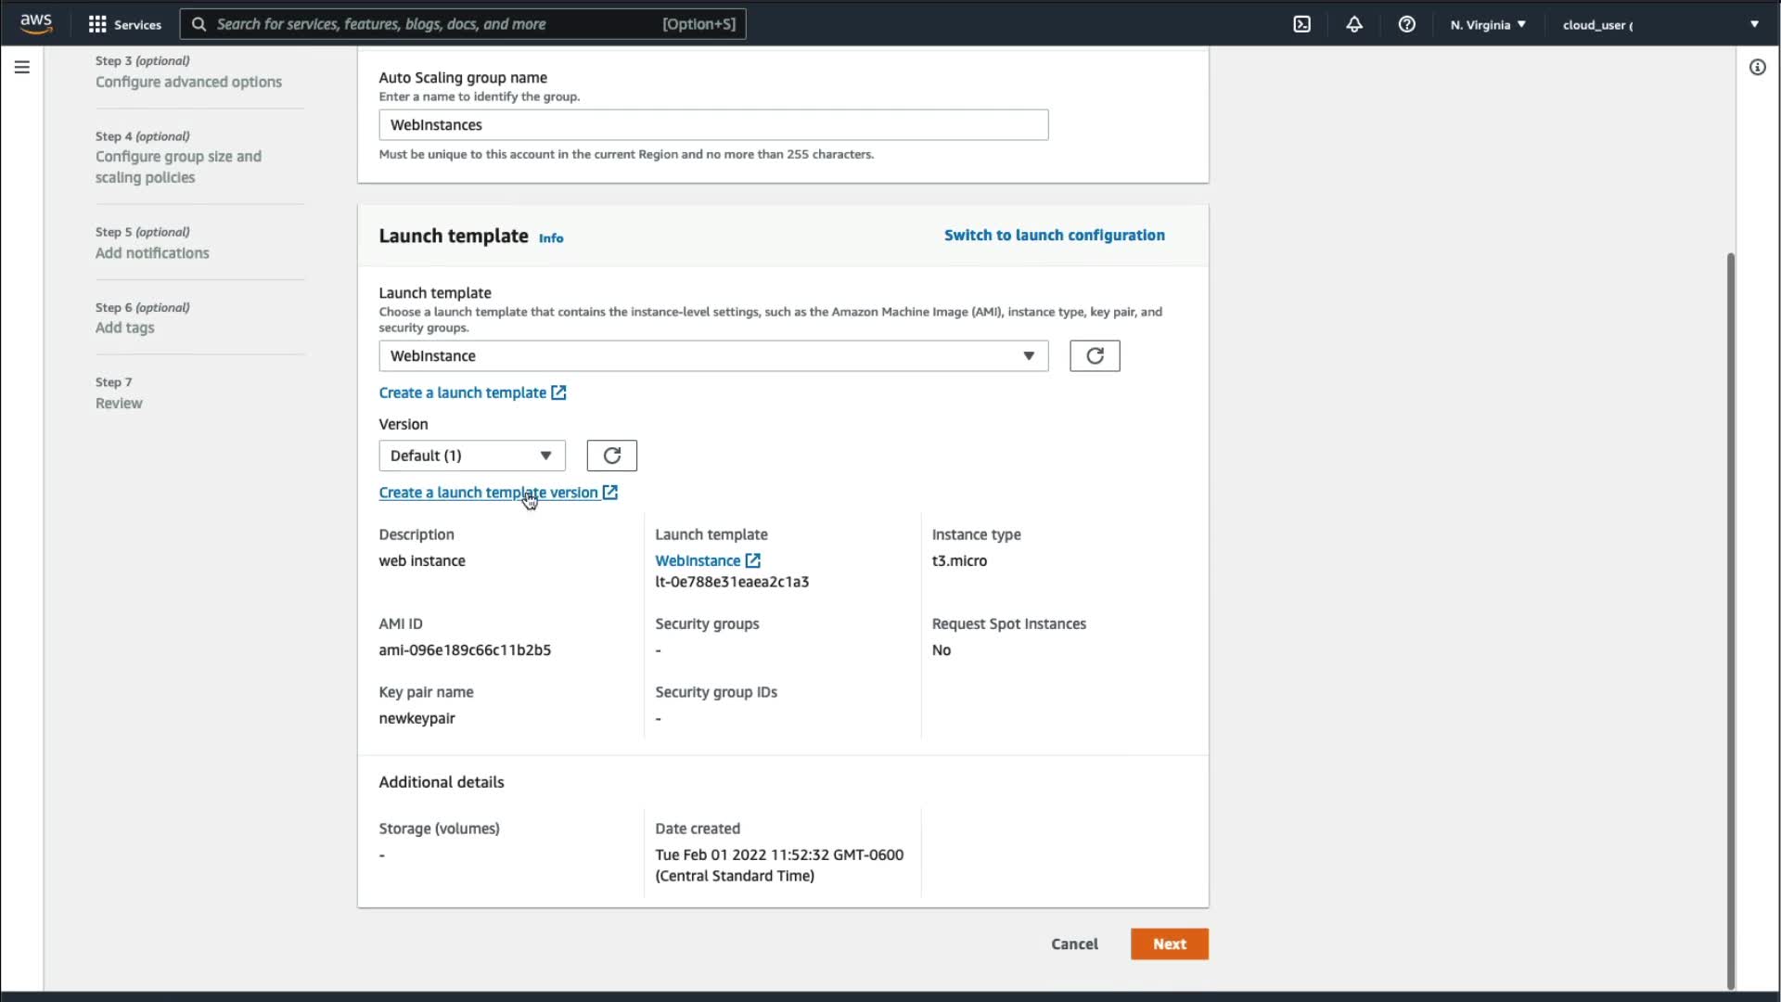Open the Default (1) version dropdown
Viewport: 1781px width, 1002px height.
pyautogui.click(x=471, y=456)
